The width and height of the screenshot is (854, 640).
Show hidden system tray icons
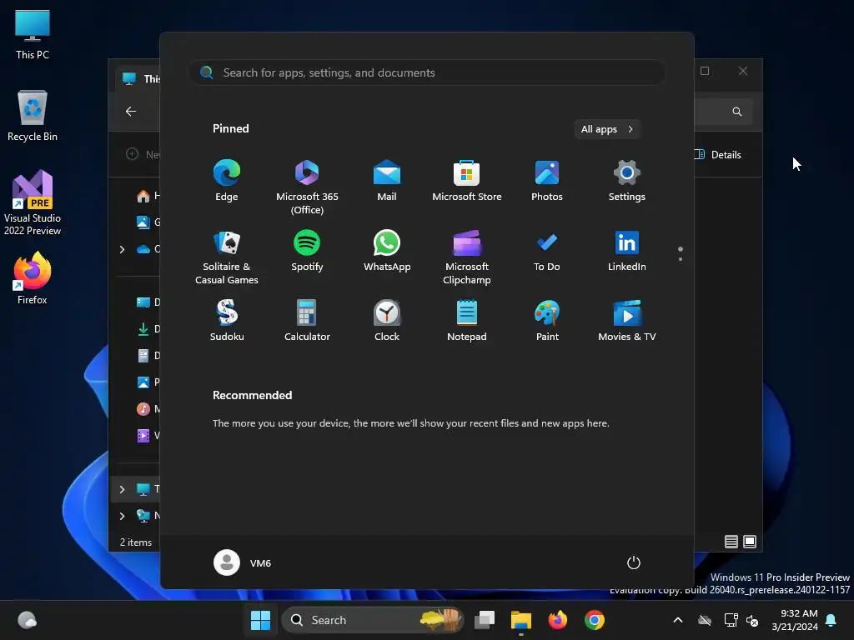click(678, 620)
